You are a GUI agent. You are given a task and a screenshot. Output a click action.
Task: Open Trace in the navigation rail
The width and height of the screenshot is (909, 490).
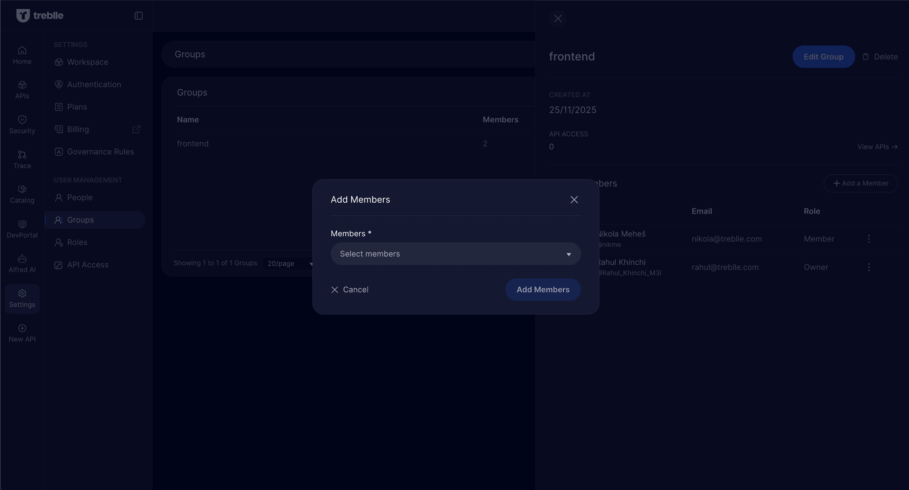coord(22,160)
